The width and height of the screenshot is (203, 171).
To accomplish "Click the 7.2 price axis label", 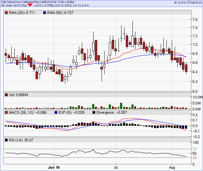I will pyautogui.click(x=195, y=36).
